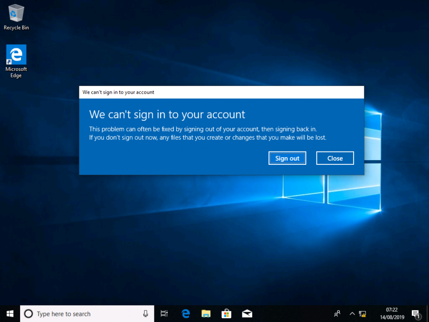Open the Windows Start menu
This screenshot has width=429, height=322.
(10, 314)
